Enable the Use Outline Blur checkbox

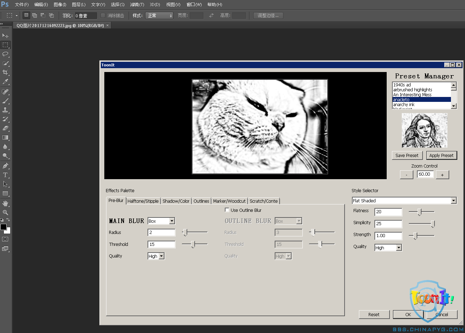tap(227, 210)
